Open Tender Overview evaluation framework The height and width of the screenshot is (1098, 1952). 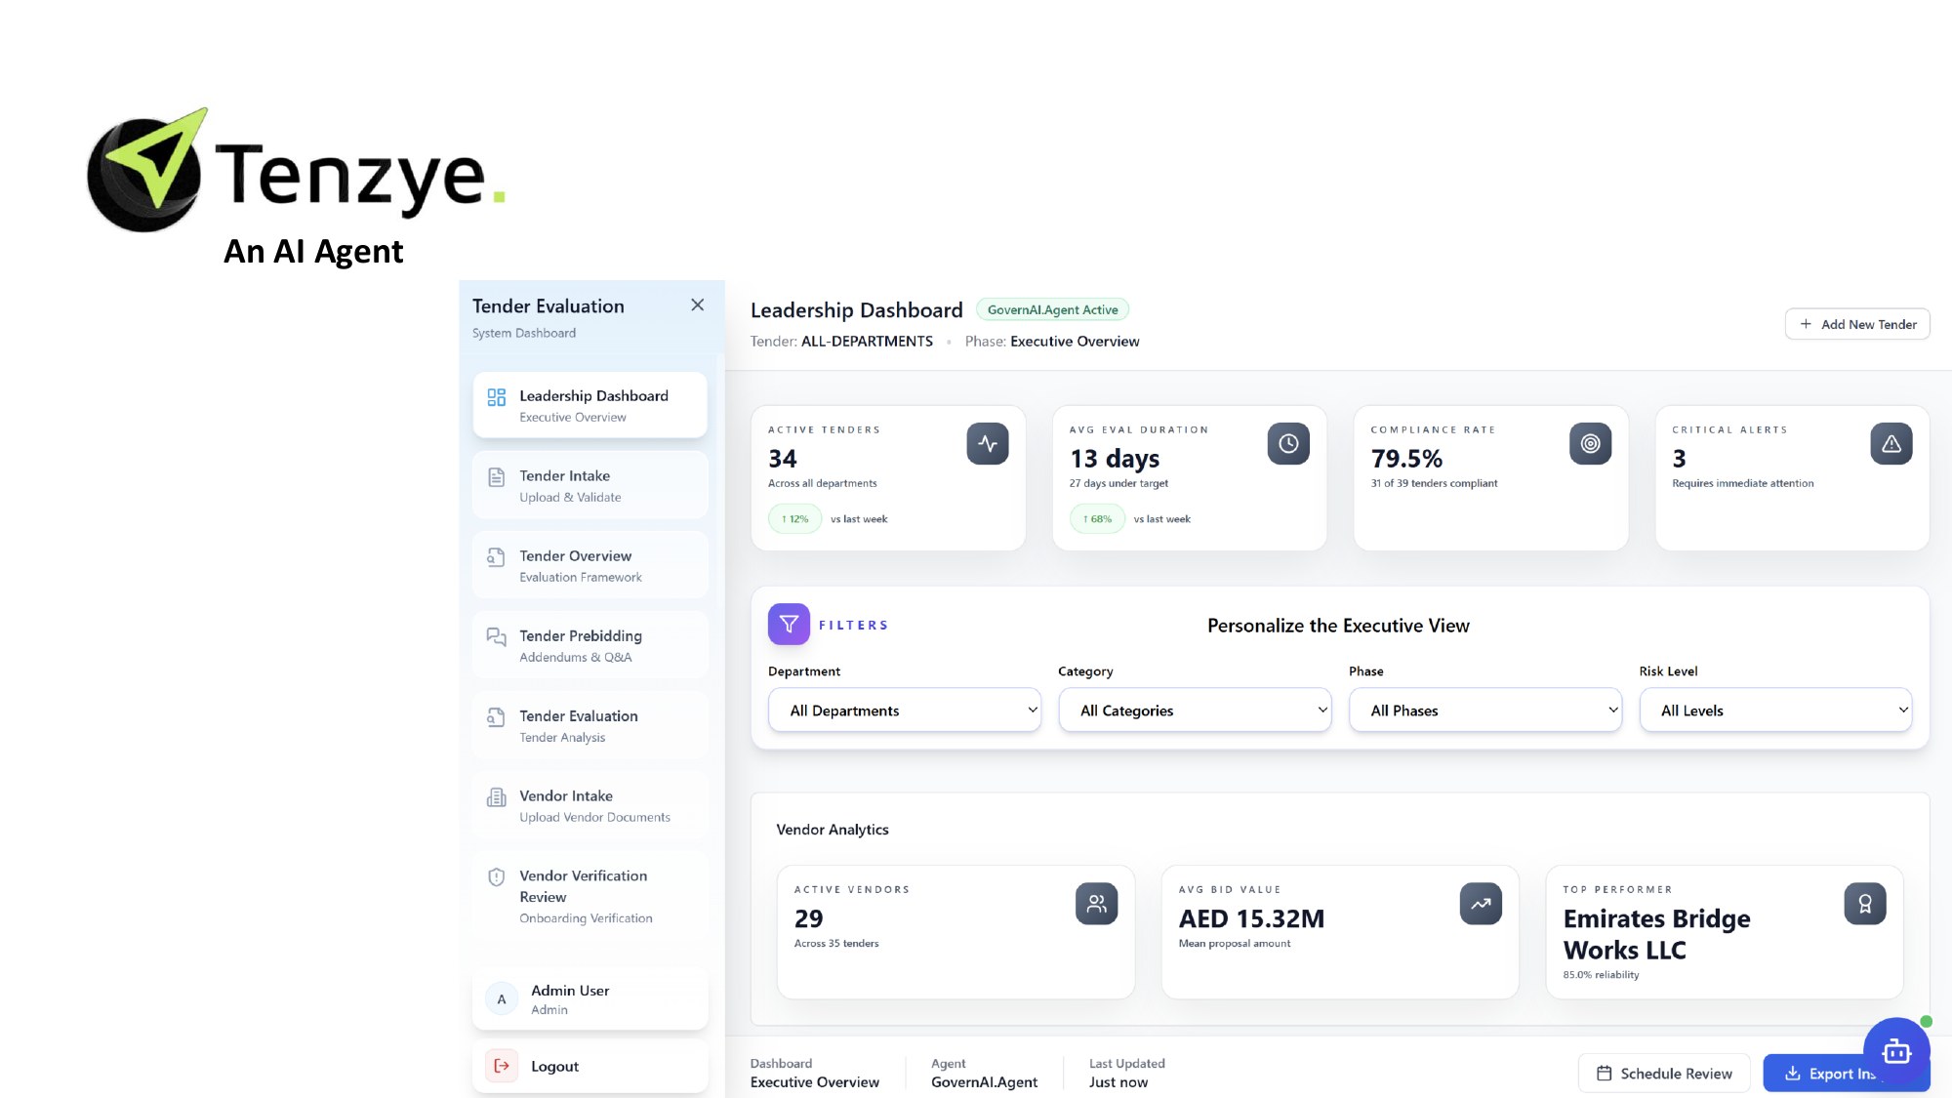[x=590, y=565]
